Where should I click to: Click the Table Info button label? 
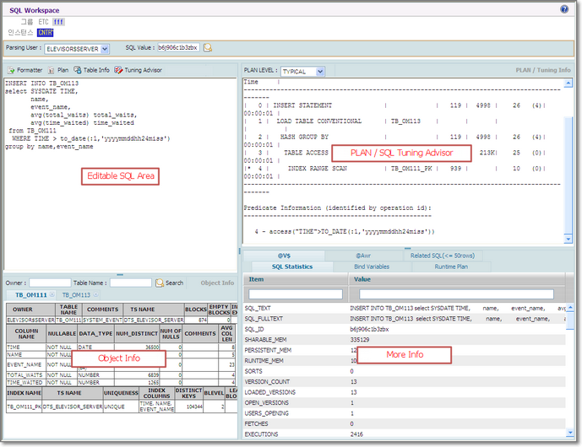[96, 70]
